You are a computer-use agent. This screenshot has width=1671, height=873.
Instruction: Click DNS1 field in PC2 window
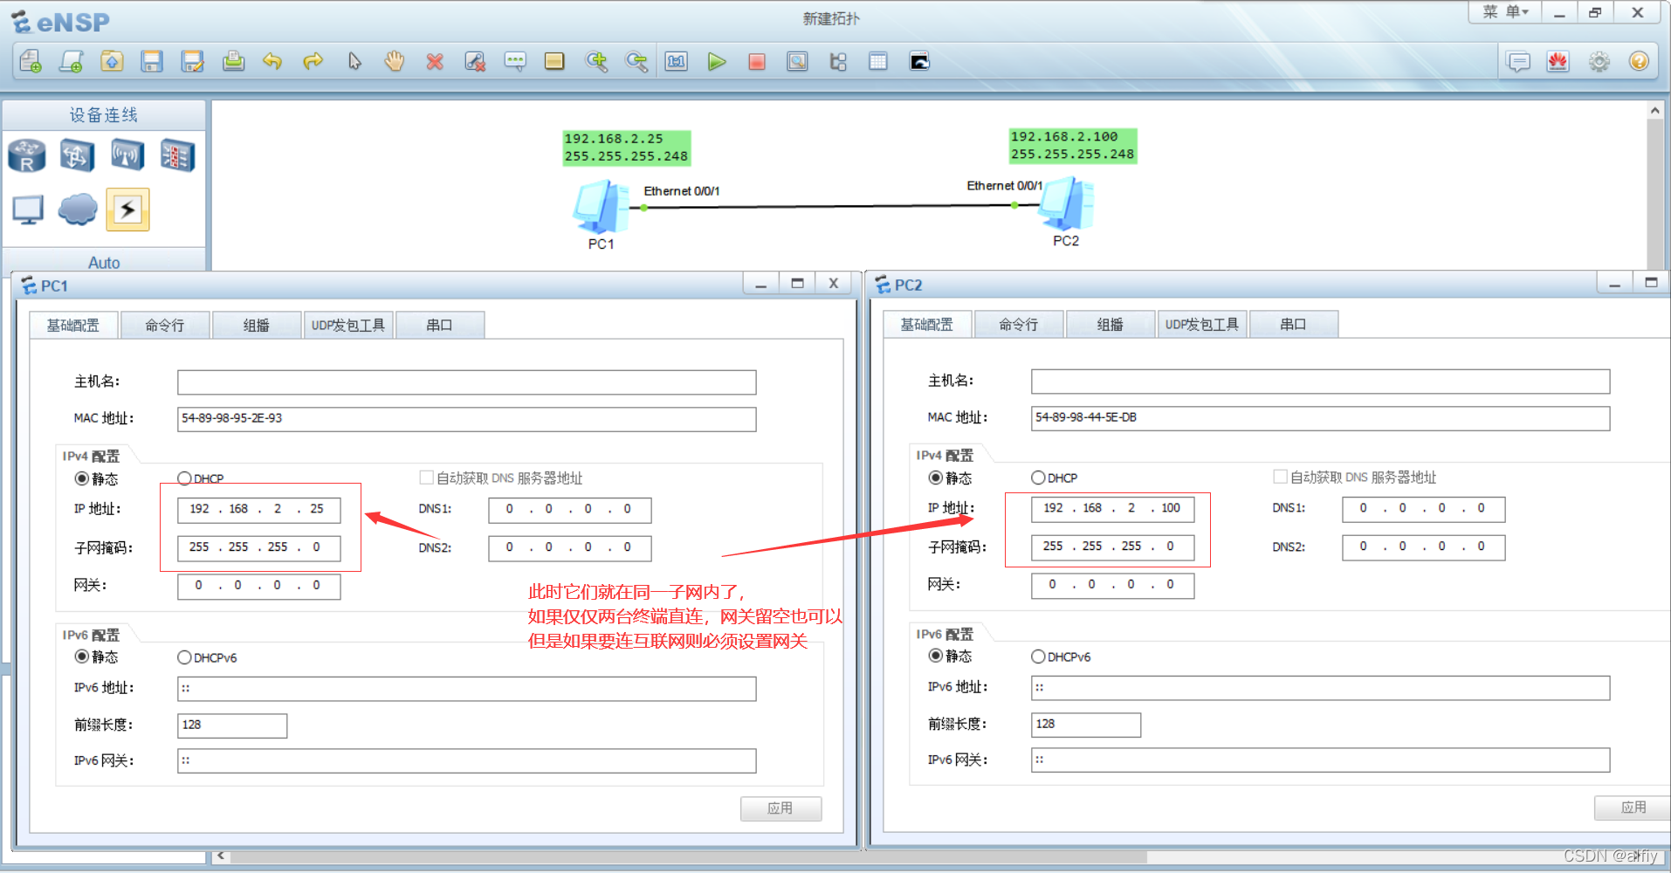[1423, 508]
